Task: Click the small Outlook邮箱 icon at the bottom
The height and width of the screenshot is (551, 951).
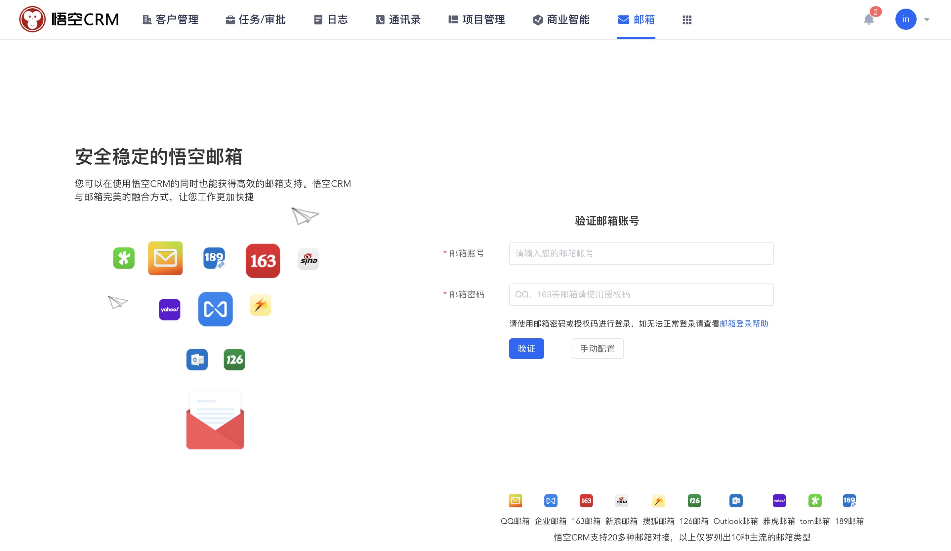Action: [736, 501]
